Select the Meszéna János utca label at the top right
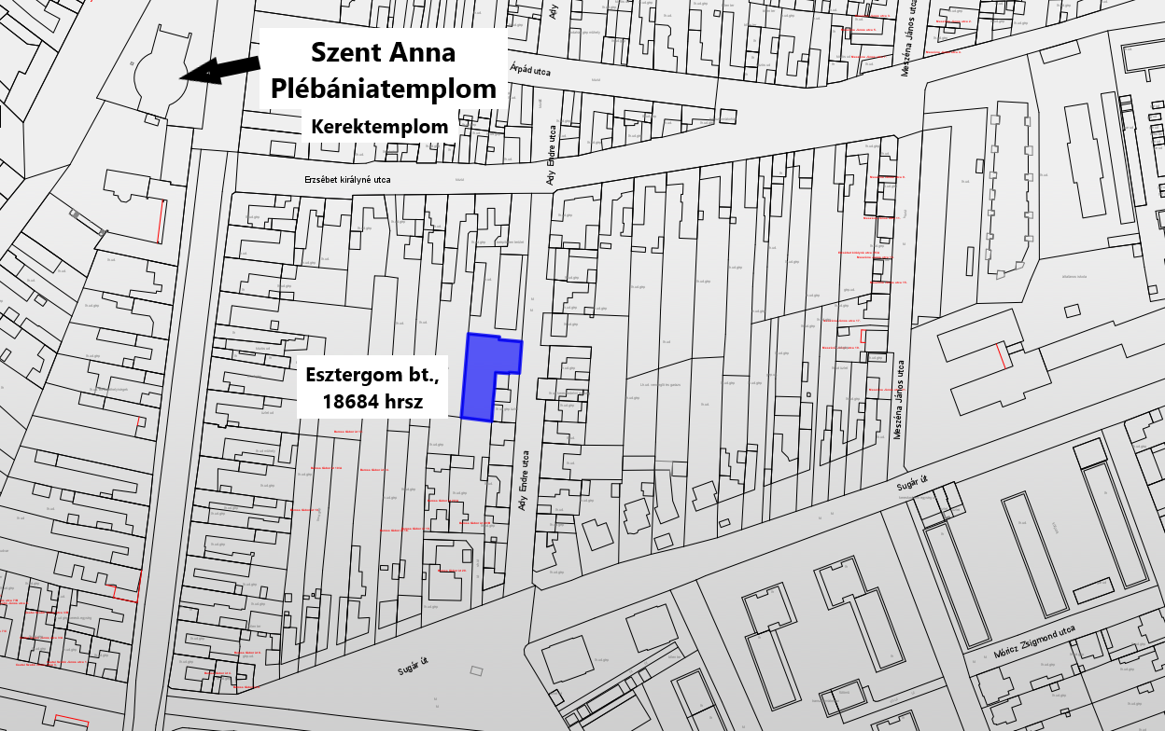The height and width of the screenshot is (731, 1165). pyautogui.click(x=905, y=44)
